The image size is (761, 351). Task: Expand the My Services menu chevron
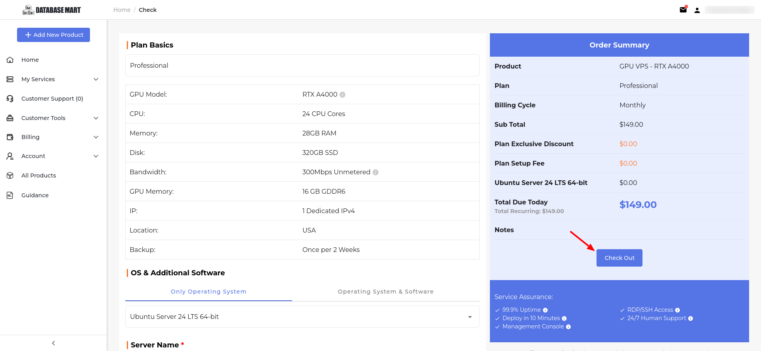(96, 79)
